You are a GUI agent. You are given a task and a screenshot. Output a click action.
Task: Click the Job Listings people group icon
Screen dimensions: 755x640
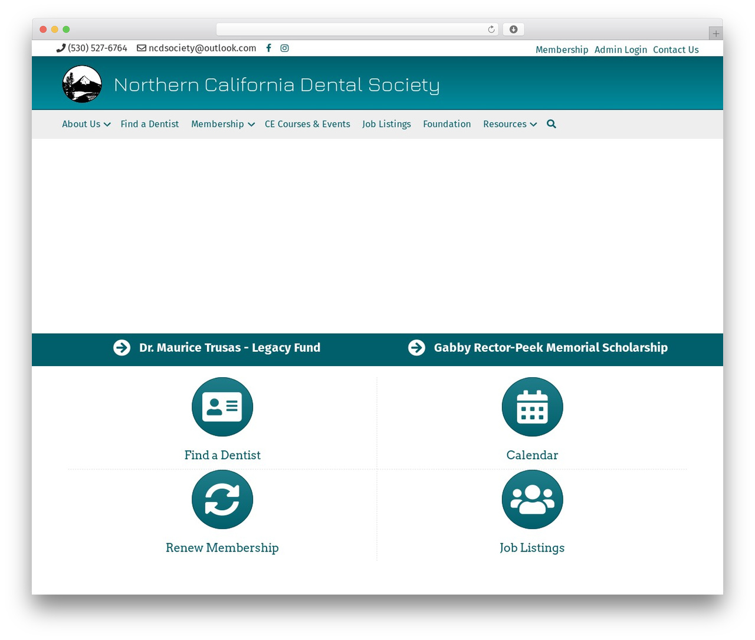[x=532, y=499]
